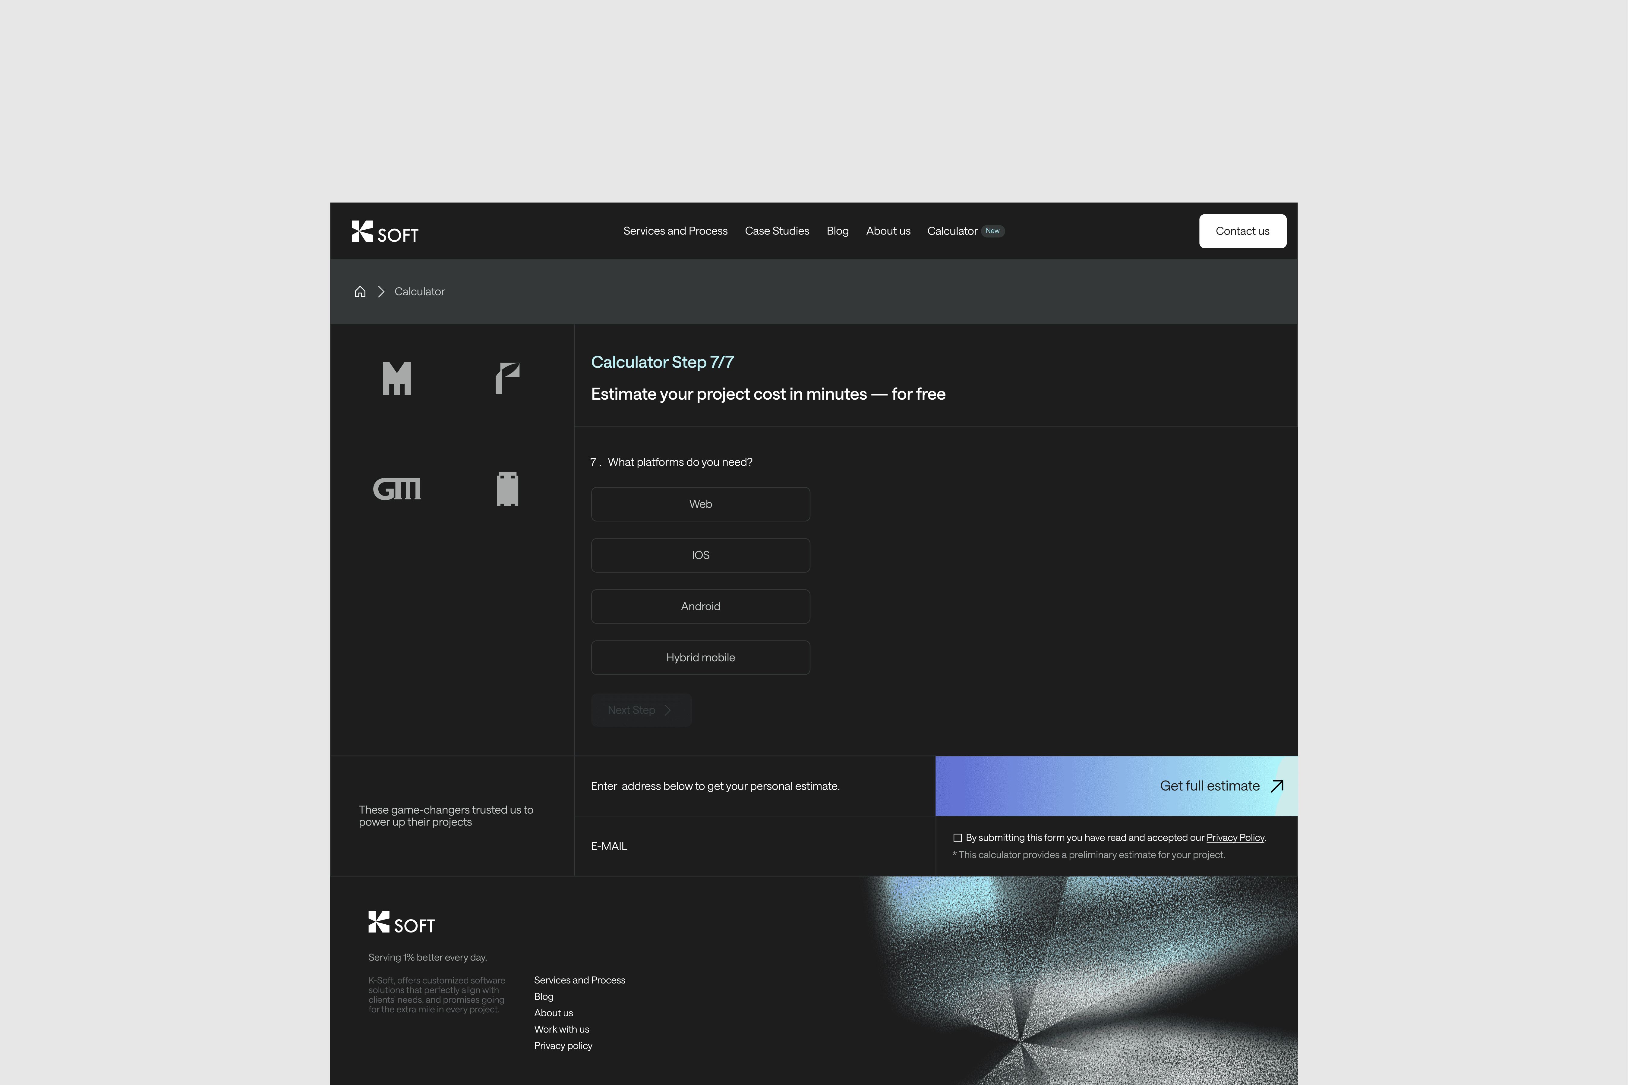Image resolution: width=1628 pixels, height=1085 pixels.
Task: Open the Privacy Policy link in form
Action: 1235,838
